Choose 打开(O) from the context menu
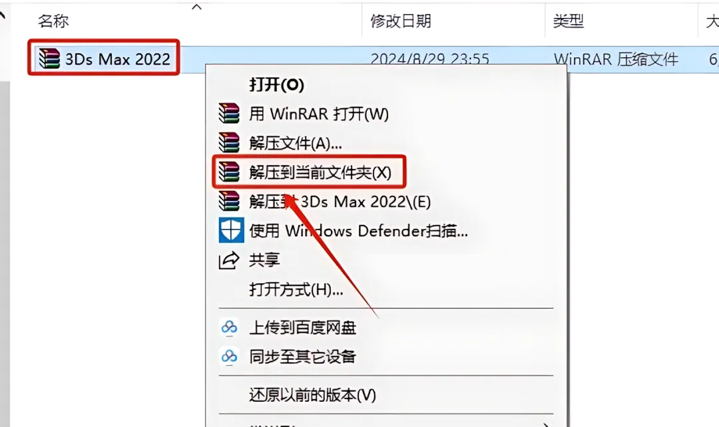Image resolution: width=719 pixels, height=427 pixels. (276, 84)
